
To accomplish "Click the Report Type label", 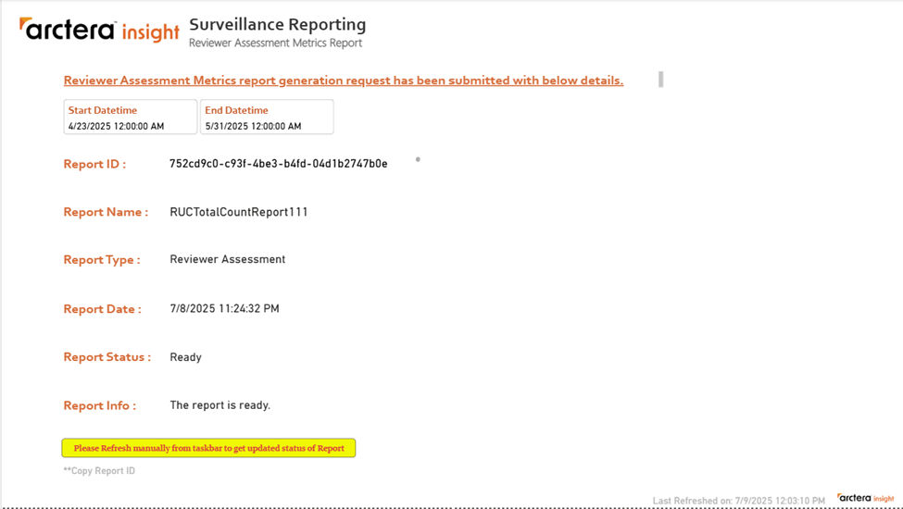I will 102,260.
